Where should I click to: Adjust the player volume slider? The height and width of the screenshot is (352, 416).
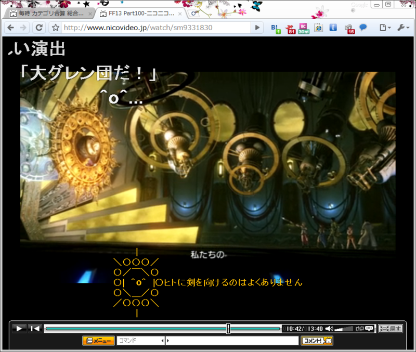pyautogui.click(x=344, y=329)
